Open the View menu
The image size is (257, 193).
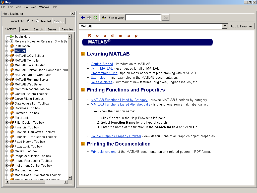tap(19, 7)
